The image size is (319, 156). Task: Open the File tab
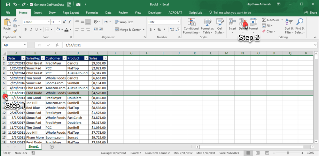coord(8,12)
